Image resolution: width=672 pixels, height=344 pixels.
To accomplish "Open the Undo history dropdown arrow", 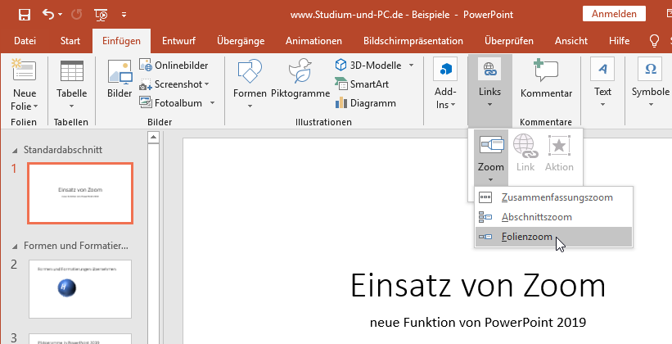I will pyautogui.click(x=60, y=15).
